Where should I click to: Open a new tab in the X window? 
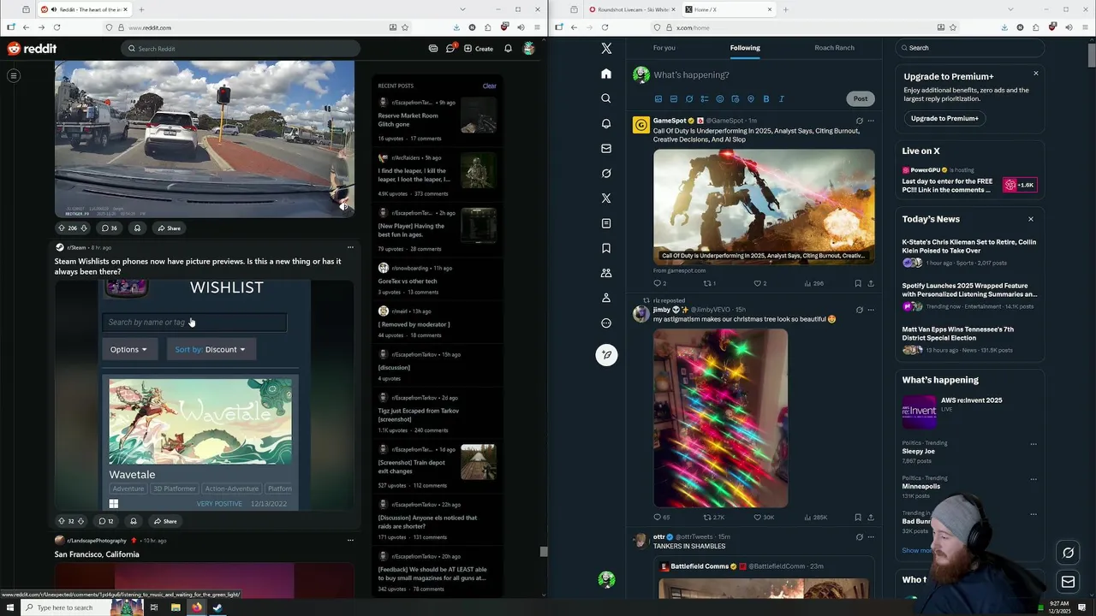tap(785, 9)
